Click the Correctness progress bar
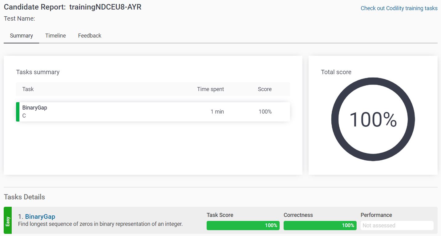Screen dimensions: 441x236 click(x=320, y=226)
